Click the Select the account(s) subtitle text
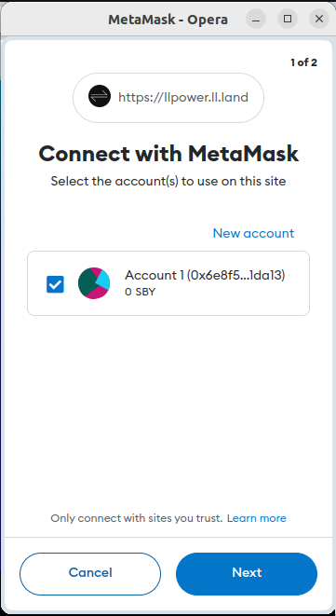336x616 pixels. (168, 181)
